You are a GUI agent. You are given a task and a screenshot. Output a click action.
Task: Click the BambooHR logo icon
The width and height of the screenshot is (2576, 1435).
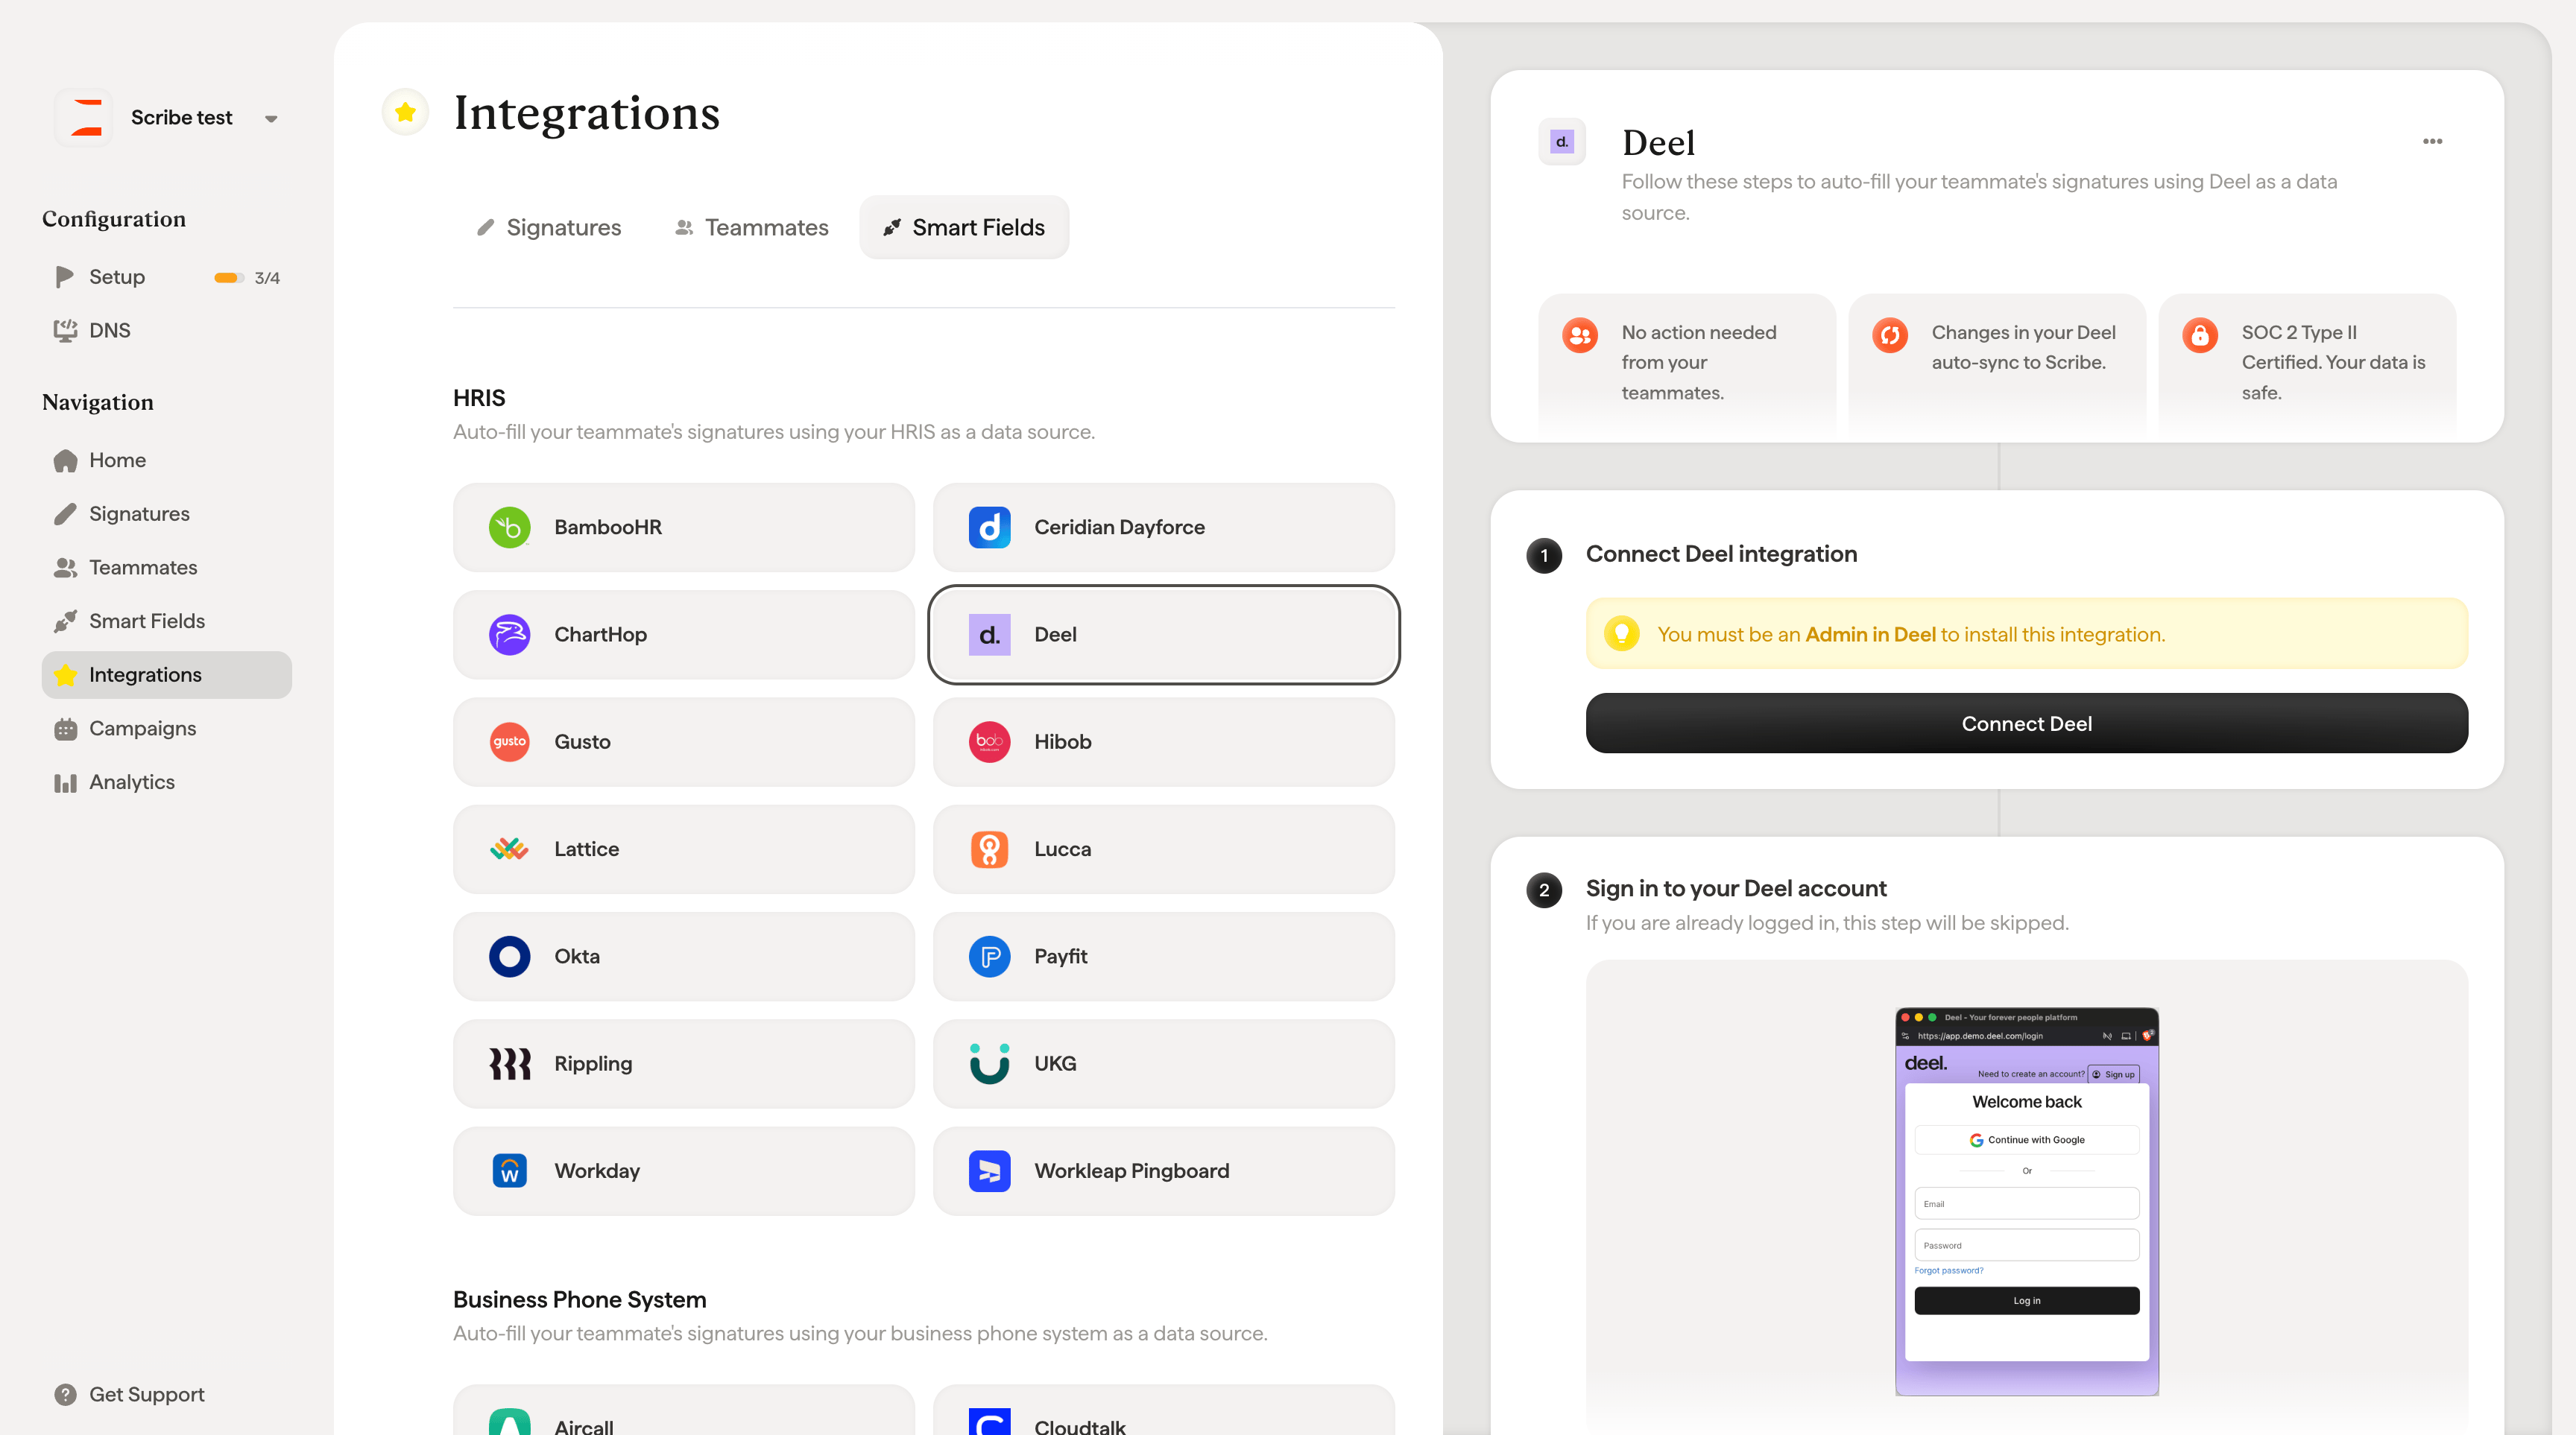[509, 527]
